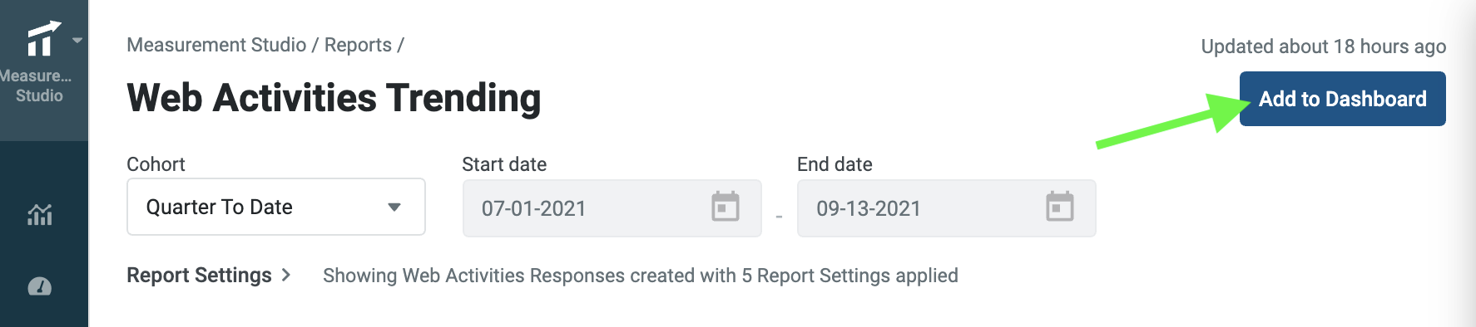Image resolution: width=1476 pixels, height=327 pixels.
Task: Click the Cohort field label
Action: (156, 164)
